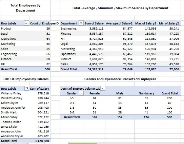
Task: Open the Department filter dropdown in salaries table
Action: (x=81, y=23)
